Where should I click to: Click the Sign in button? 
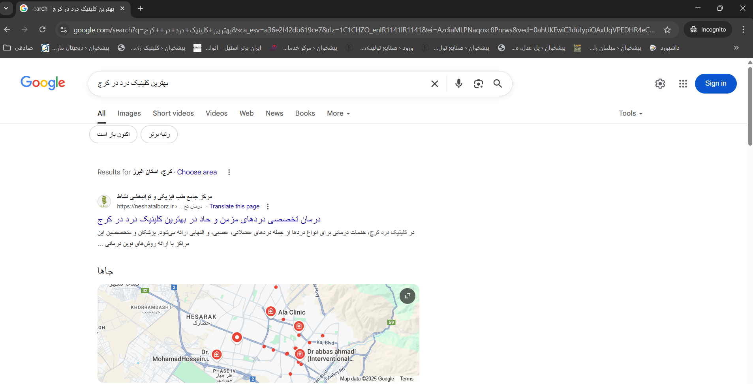coord(715,84)
